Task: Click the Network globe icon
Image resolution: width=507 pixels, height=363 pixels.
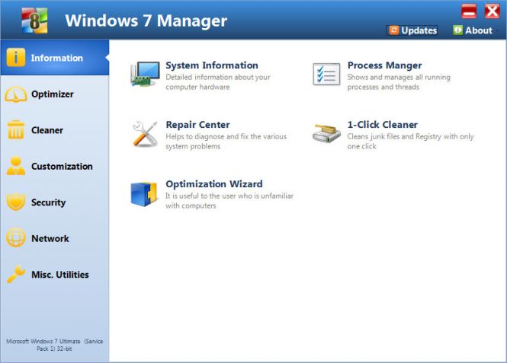Action: pos(16,237)
